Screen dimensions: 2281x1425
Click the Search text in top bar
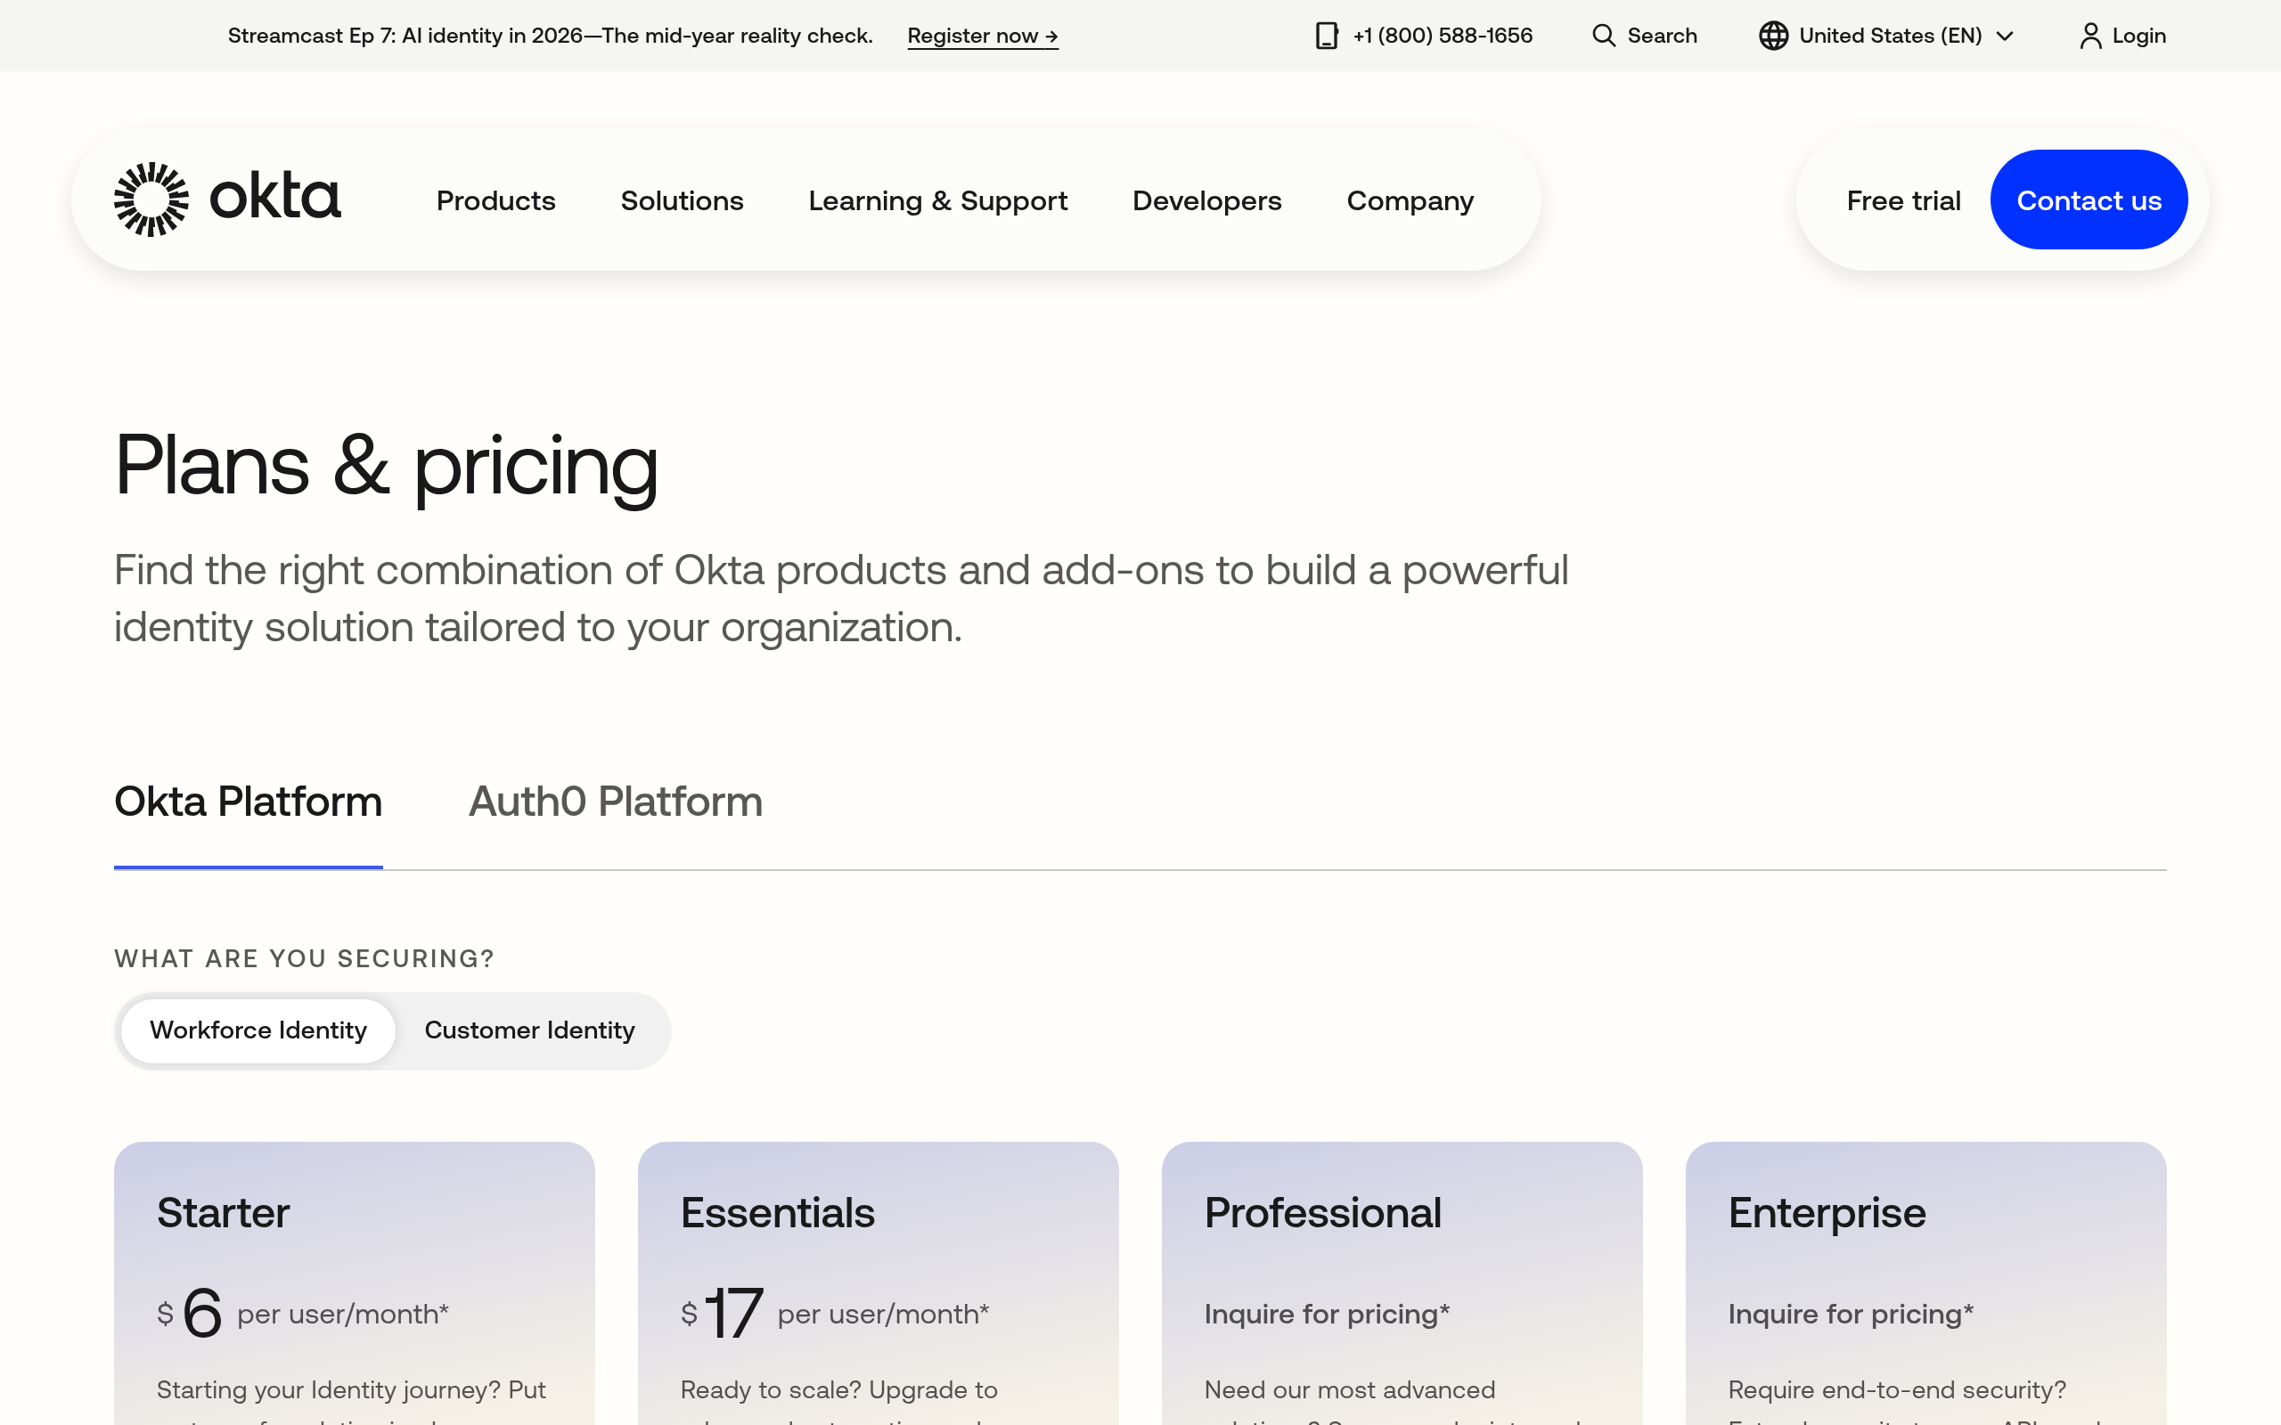pyautogui.click(x=1662, y=36)
